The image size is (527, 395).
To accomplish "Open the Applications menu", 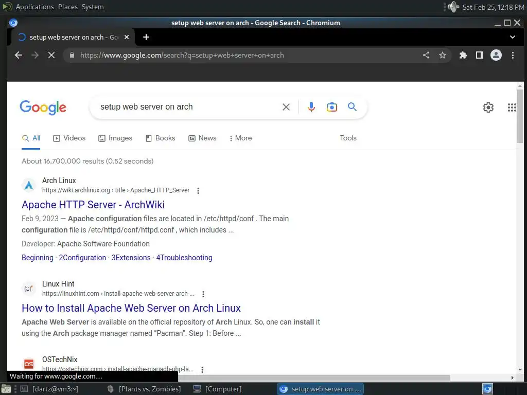I will click(x=34, y=7).
